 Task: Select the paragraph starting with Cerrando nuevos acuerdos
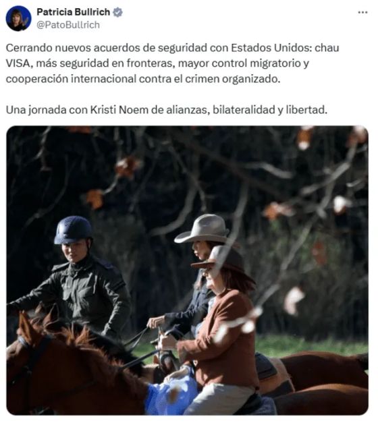click(x=173, y=63)
